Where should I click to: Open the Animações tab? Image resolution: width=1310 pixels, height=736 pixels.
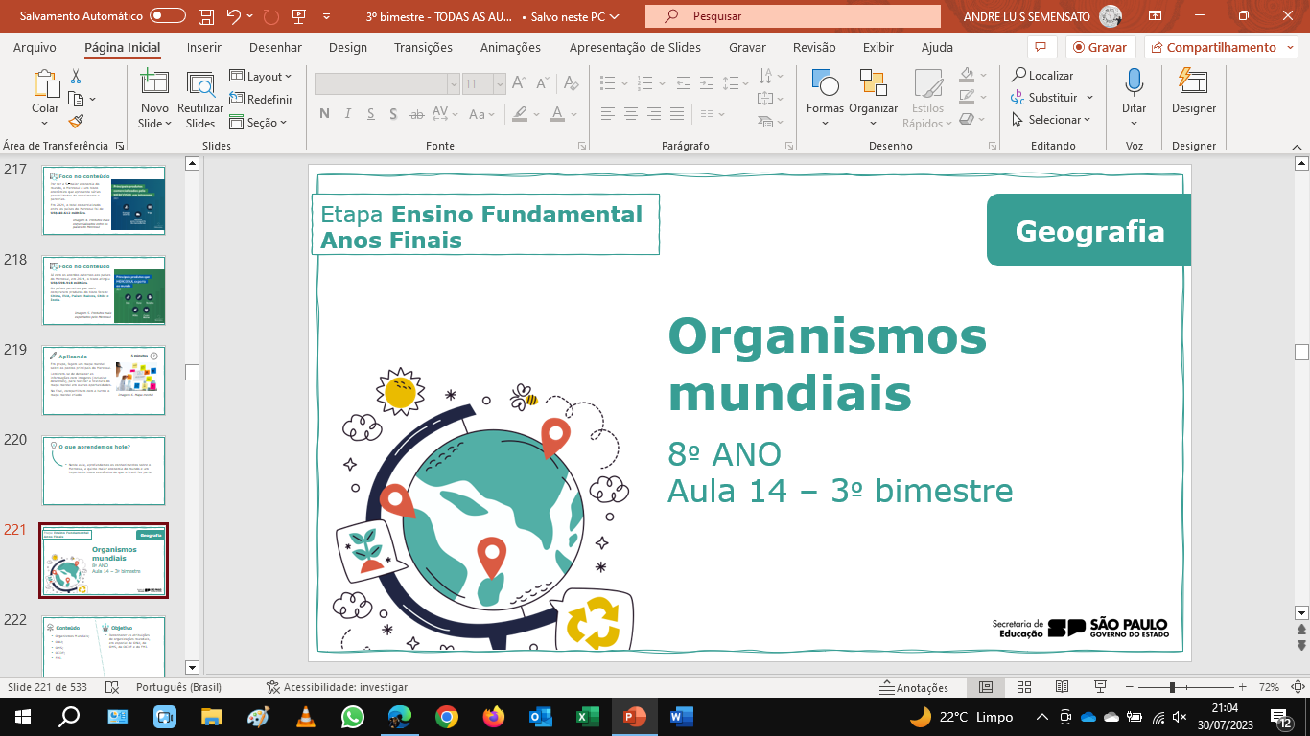point(509,47)
